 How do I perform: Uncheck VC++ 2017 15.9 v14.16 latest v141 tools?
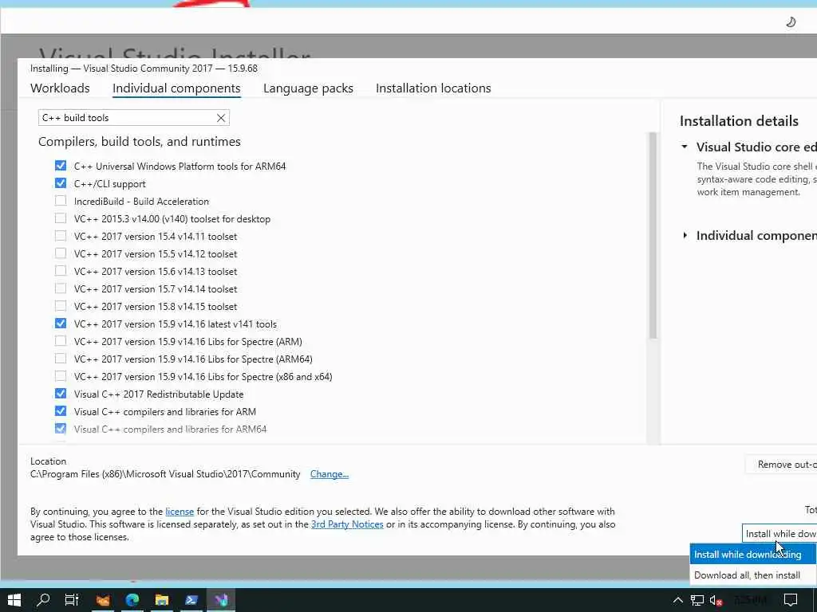61,324
